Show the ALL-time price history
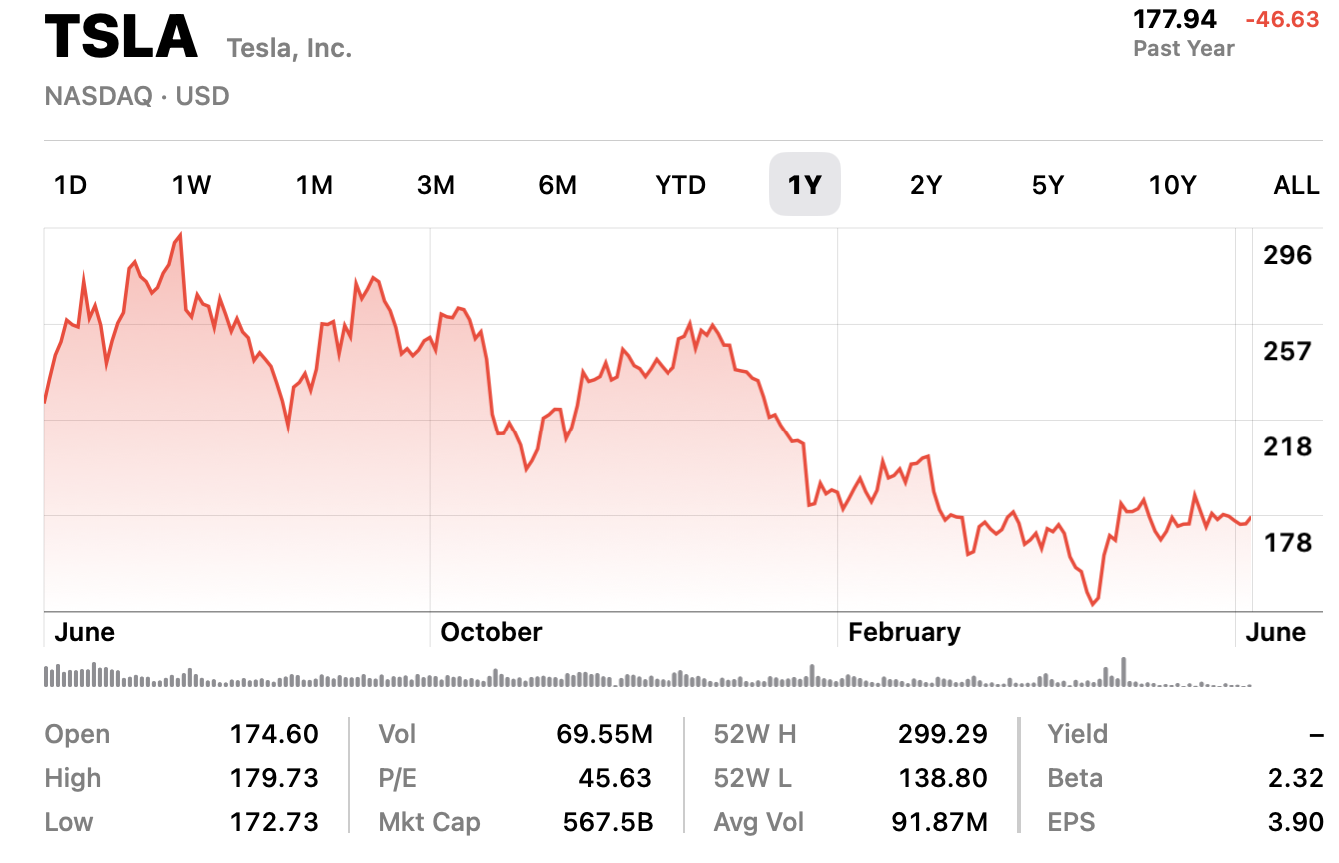The image size is (1339, 863). point(1295,184)
